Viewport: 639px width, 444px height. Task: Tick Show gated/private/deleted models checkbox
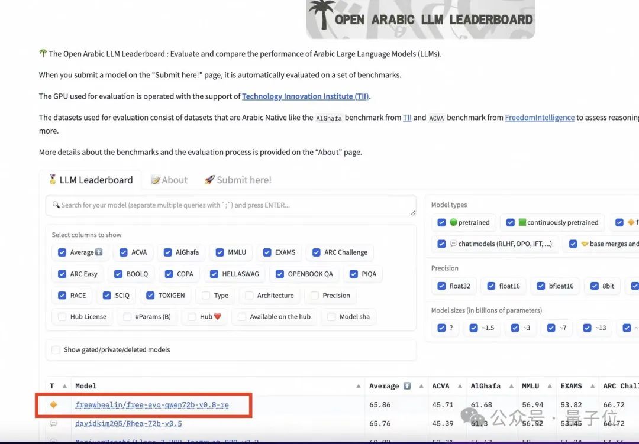(56, 350)
